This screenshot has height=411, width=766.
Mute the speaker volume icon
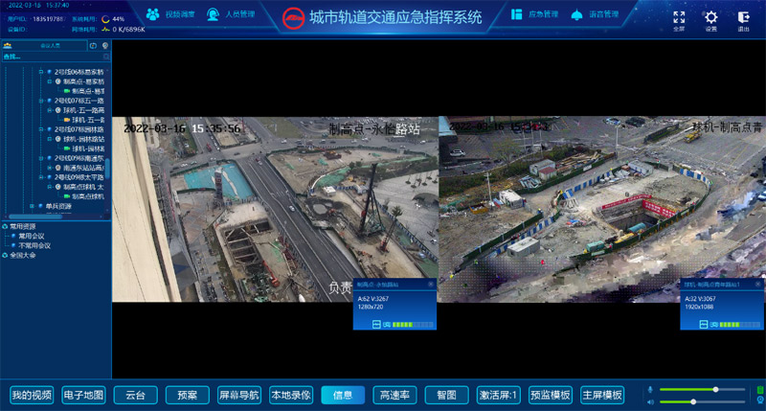click(650, 401)
